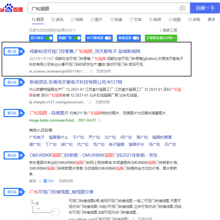Click related search 电子猫眼
The height and width of the screenshot is (220, 220).
coord(117,144)
